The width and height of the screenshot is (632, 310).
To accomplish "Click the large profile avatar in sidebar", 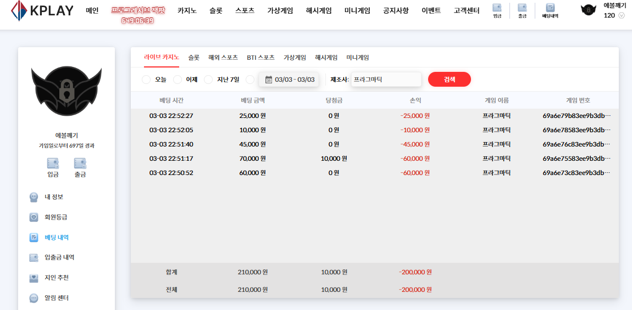I will tap(66, 91).
